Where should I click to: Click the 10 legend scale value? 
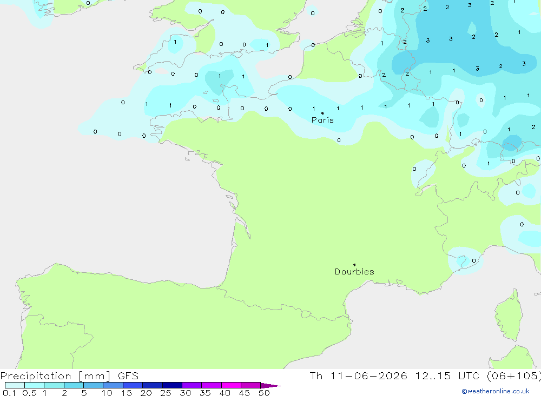coord(107,393)
